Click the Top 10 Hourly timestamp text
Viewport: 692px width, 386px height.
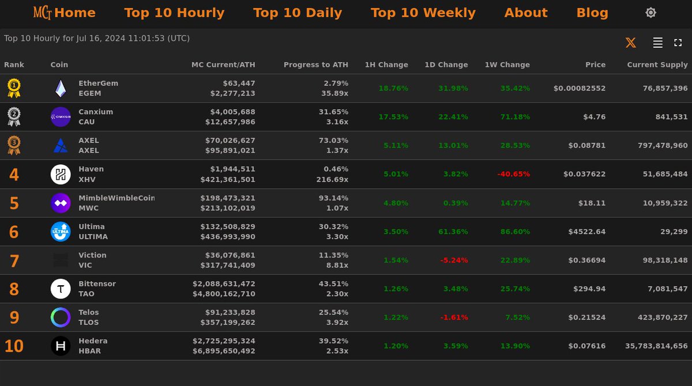click(x=97, y=38)
